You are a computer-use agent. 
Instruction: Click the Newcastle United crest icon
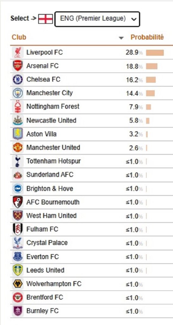pyautogui.click(x=18, y=120)
